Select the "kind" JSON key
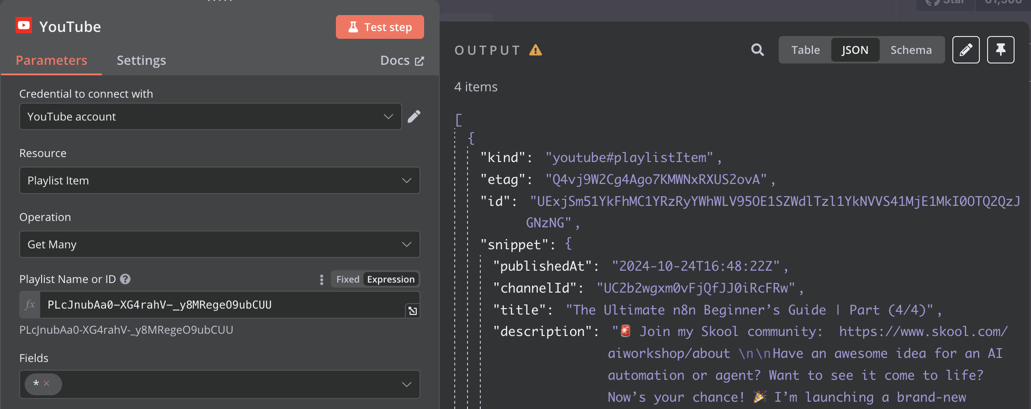1031x409 pixels. pyautogui.click(x=503, y=157)
